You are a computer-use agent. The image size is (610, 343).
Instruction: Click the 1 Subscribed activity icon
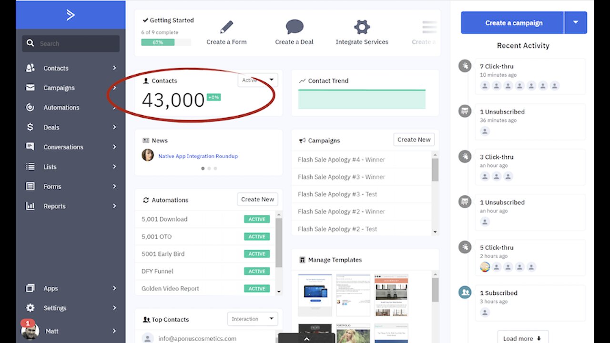(465, 292)
